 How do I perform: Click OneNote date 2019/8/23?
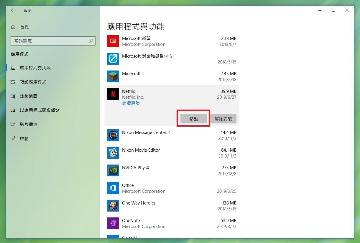[x=227, y=227]
